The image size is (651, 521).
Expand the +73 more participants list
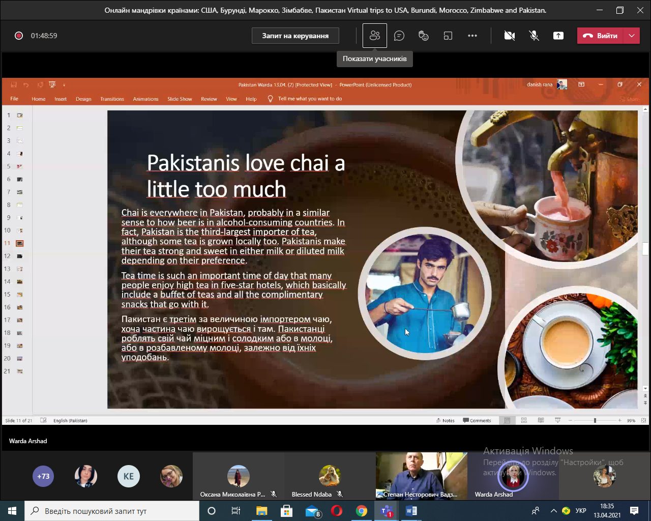tap(43, 476)
